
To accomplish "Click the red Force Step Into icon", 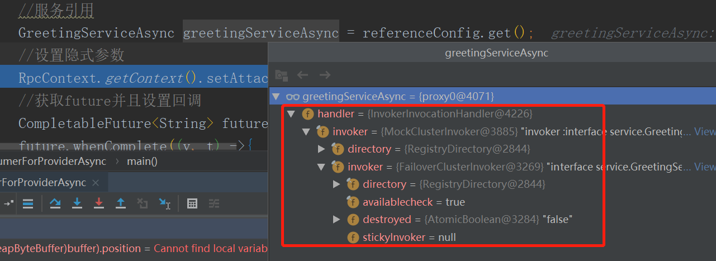I will pos(99,203).
